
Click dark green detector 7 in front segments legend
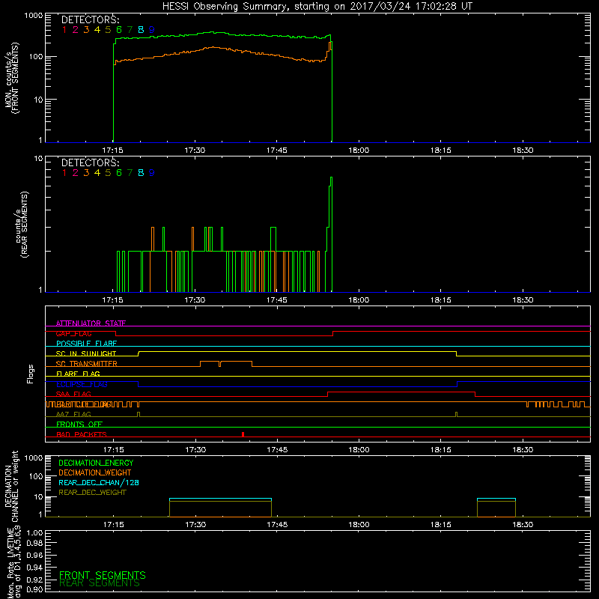130,30
